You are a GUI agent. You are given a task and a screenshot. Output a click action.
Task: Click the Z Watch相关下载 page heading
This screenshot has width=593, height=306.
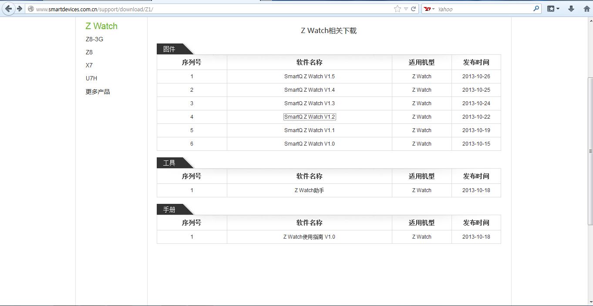coord(329,30)
